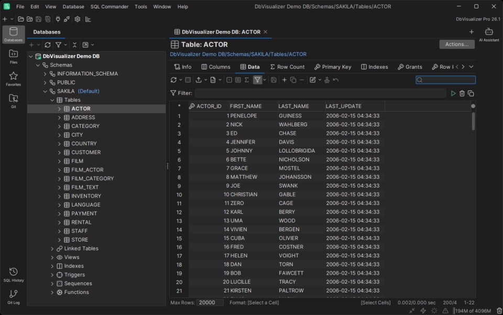This screenshot has width=503, height=315.
Task: Expand the Views node
Action: point(52,257)
